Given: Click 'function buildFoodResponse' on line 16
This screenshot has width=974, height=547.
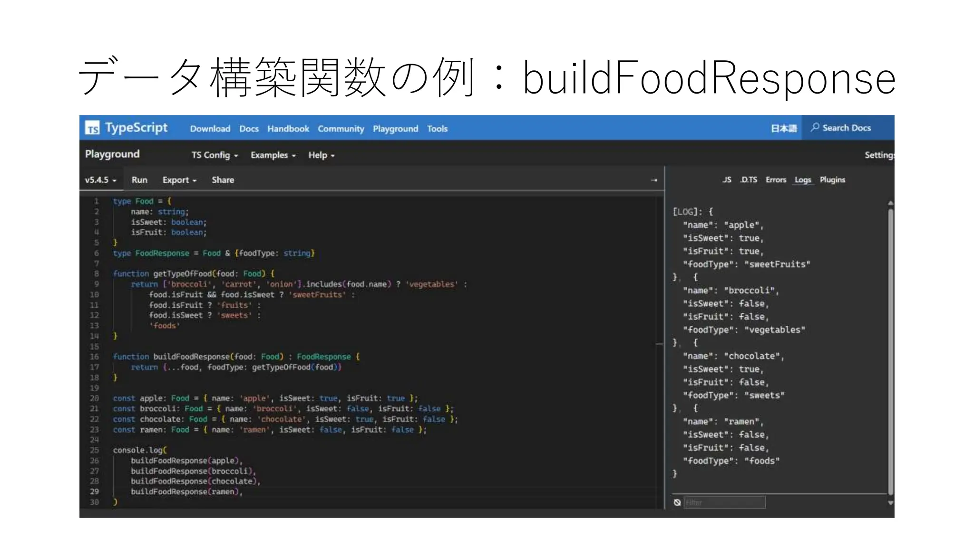Looking at the screenshot, I should click(x=171, y=357).
